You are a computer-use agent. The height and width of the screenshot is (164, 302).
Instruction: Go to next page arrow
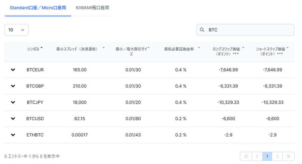(278, 156)
